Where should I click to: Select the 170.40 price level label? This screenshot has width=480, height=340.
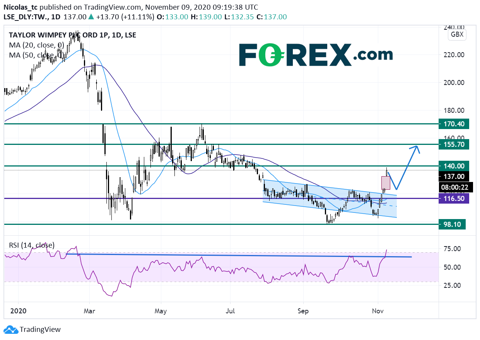(454, 124)
